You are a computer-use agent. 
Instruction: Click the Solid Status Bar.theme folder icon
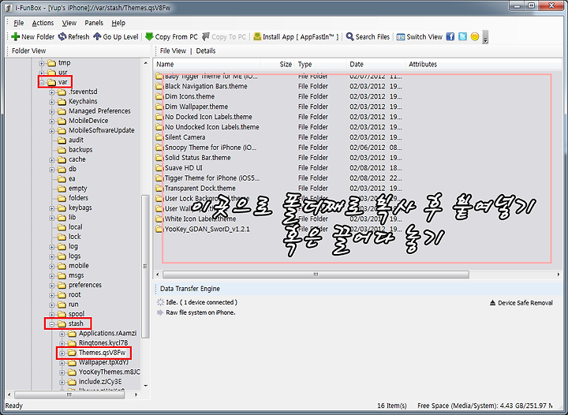159,158
